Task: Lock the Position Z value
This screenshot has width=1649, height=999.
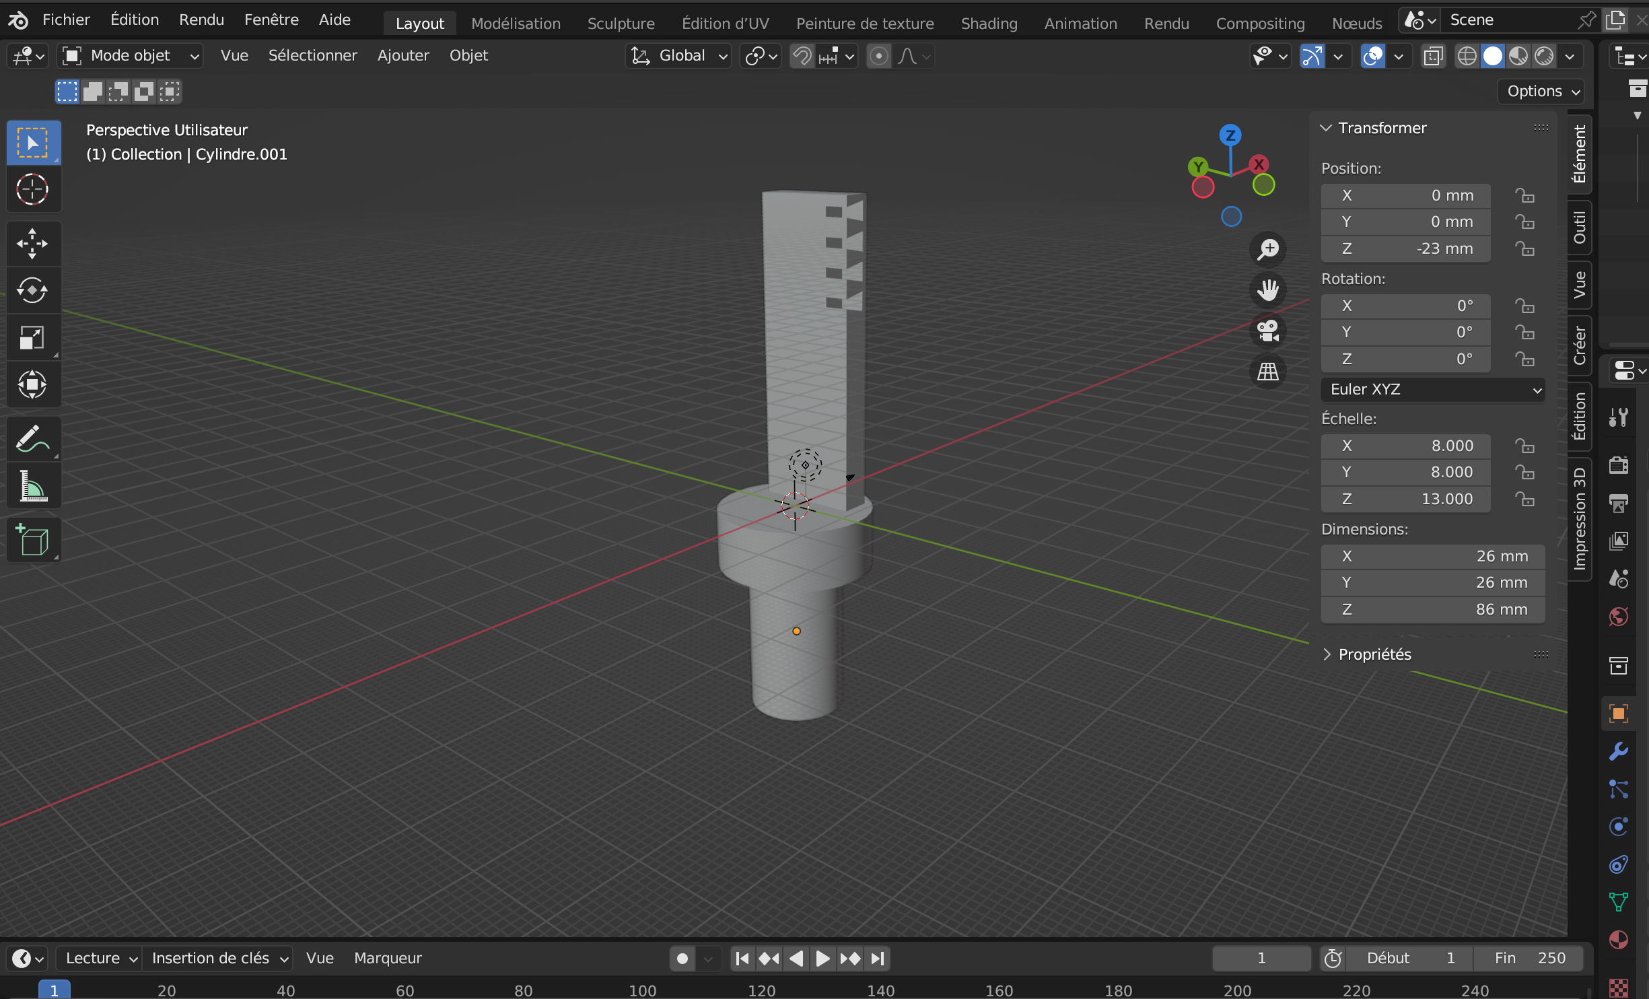Action: tap(1524, 249)
